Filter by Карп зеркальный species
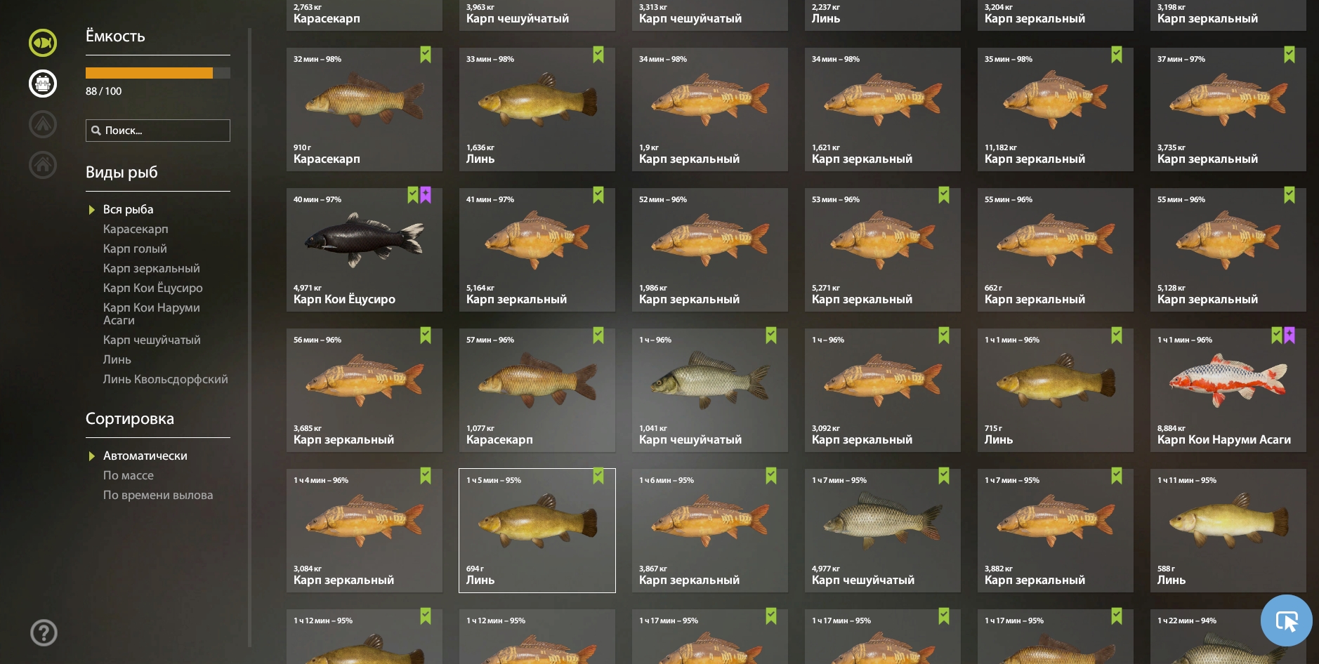Image resolution: width=1319 pixels, height=664 pixels. (x=152, y=268)
